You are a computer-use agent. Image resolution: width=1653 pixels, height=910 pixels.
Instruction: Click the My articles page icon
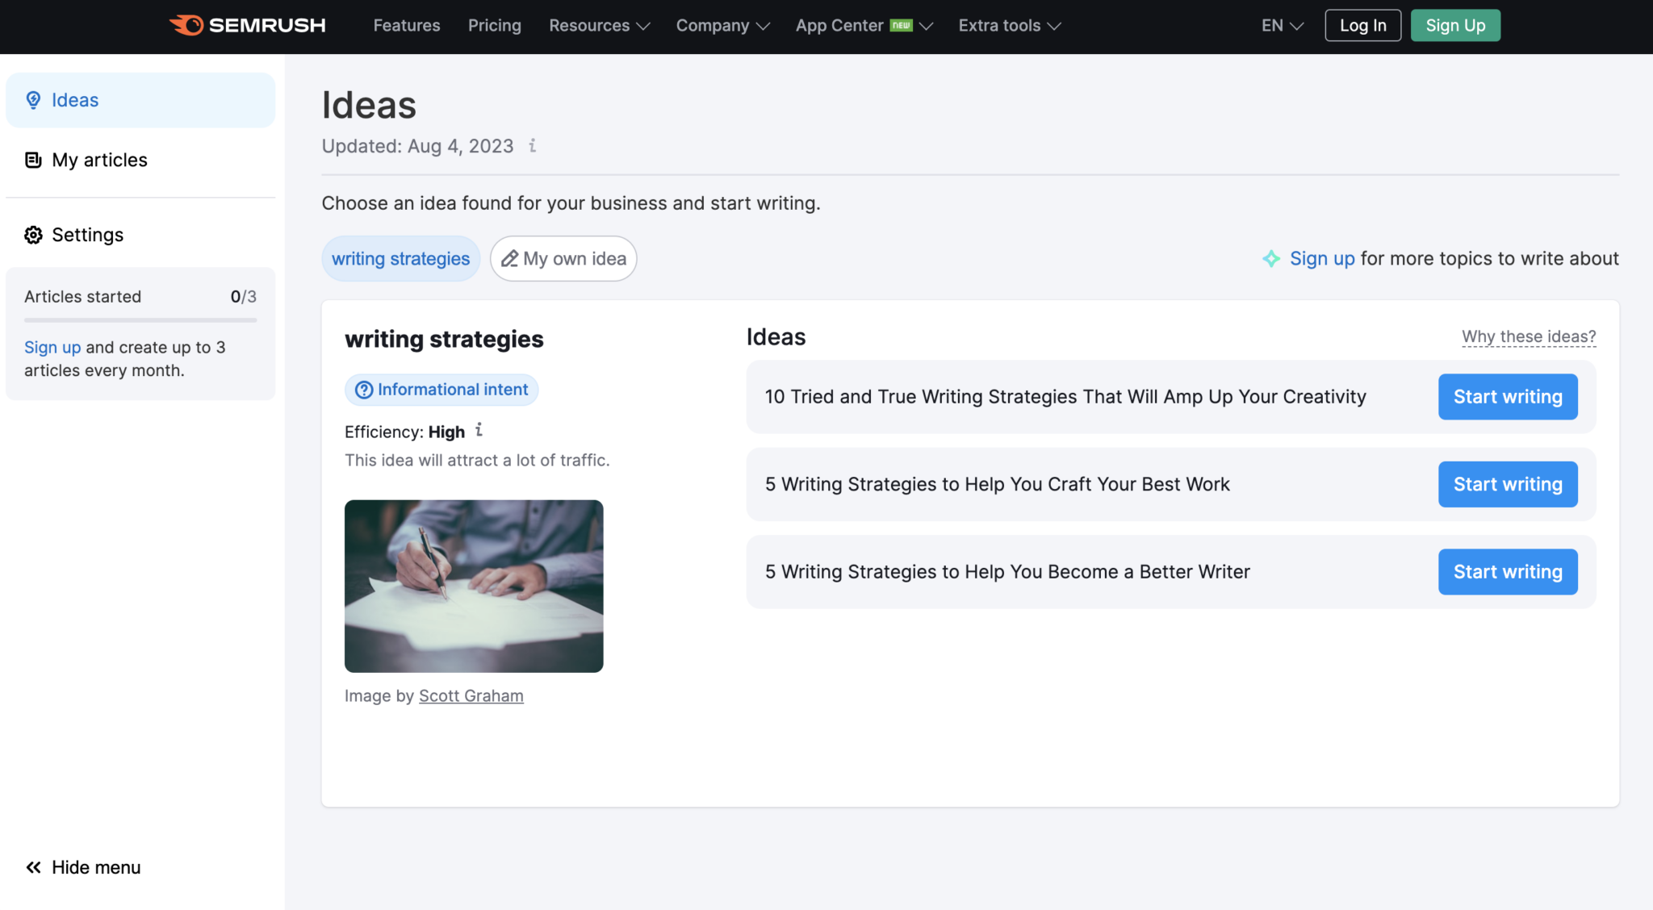[32, 158]
